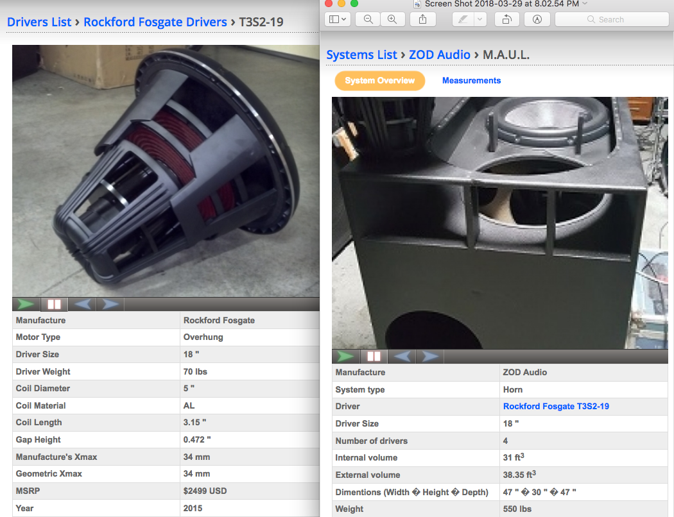Open the Rockford Fosgate T3S2-19 driver link
Image resolution: width=674 pixels, height=517 pixels.
556,406
